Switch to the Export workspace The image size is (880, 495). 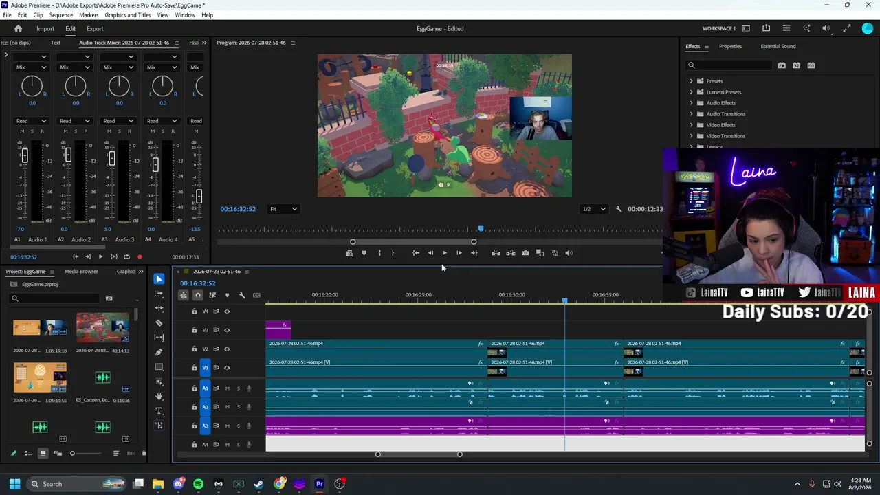click(95, 29)
